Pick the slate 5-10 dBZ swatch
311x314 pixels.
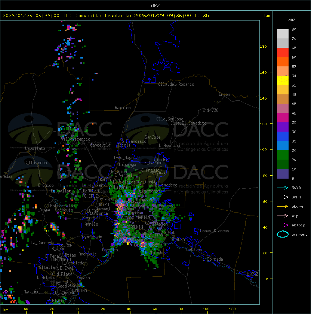click(x=283, y=174)
